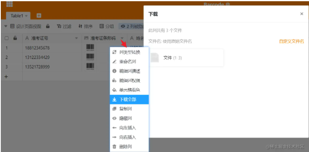
Task: Choose 编辑列权限 from the context menu
Action: point(129,80)
